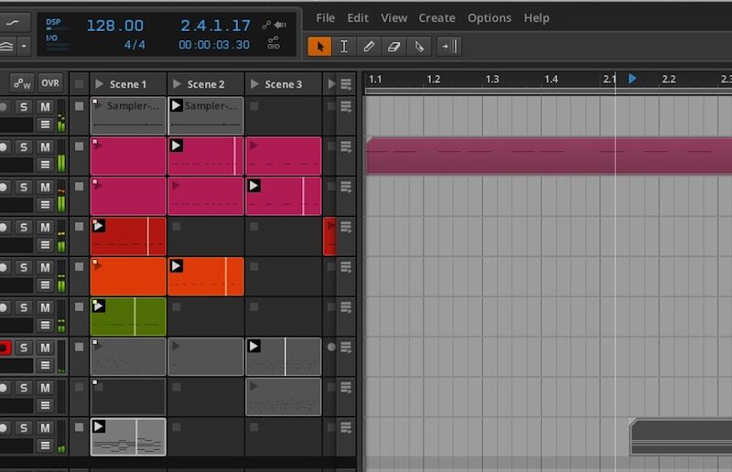This screenshot has width=732, height=472.
Task: Select the Eraser tool
Action: (x=394, y=46)
